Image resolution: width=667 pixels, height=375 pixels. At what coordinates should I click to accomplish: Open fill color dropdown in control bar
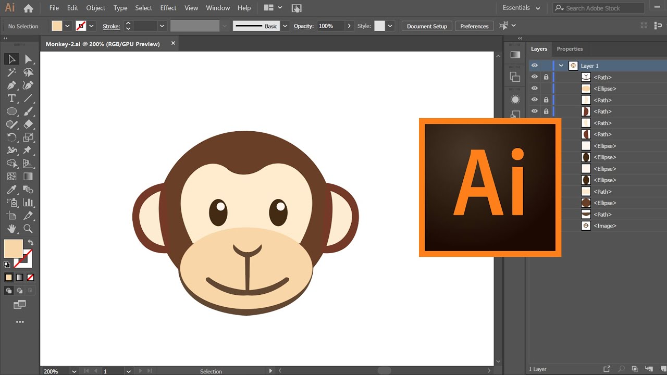[67, 26]
